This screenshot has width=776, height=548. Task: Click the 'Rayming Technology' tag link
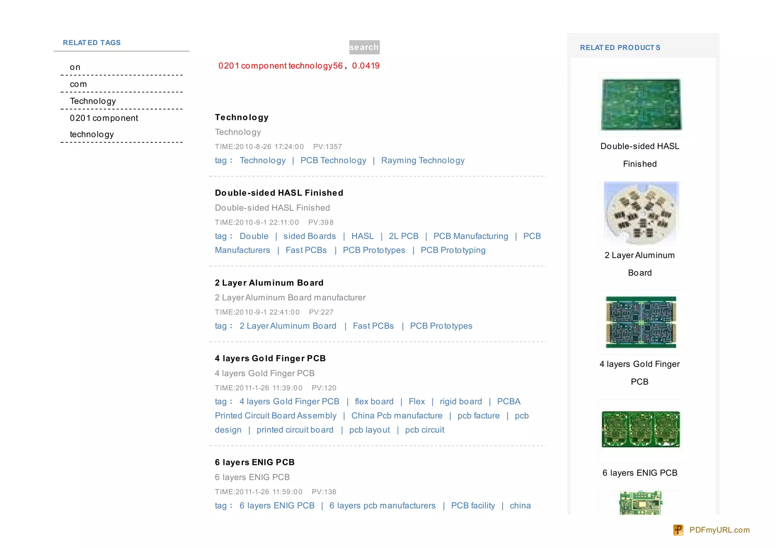coord(422,161)
